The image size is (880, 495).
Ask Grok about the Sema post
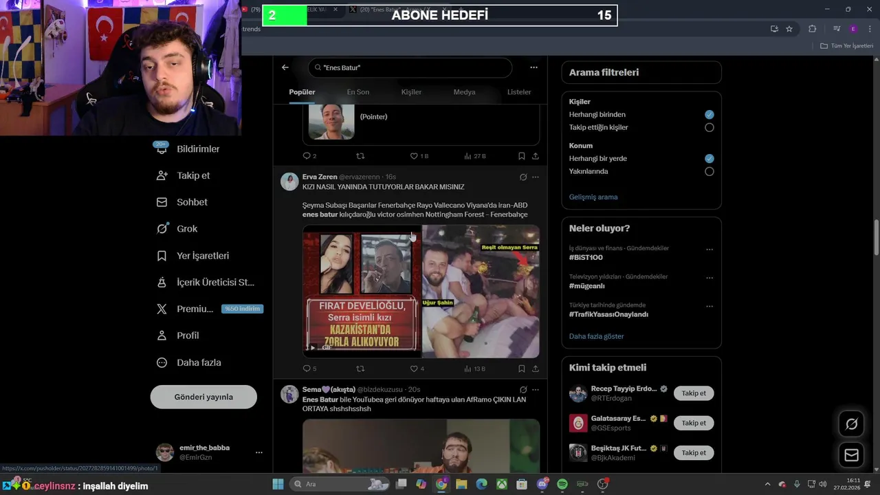click(523, 389)
